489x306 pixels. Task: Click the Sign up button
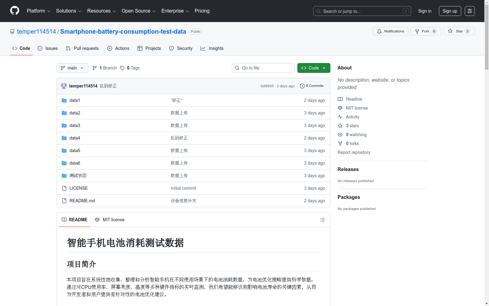[x=450, y=11]
